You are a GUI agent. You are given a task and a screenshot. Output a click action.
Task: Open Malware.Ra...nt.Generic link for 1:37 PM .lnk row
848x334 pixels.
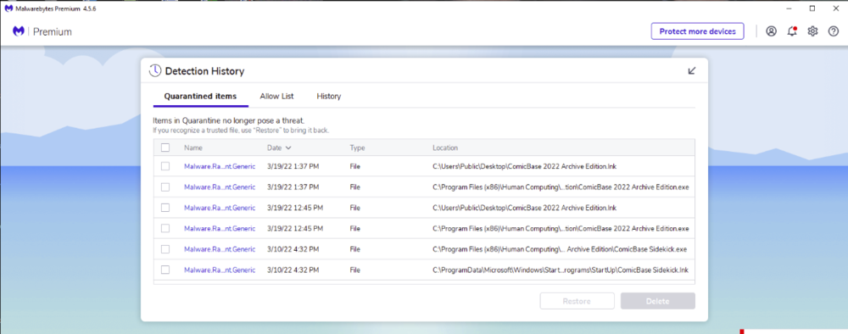point(220,166)
